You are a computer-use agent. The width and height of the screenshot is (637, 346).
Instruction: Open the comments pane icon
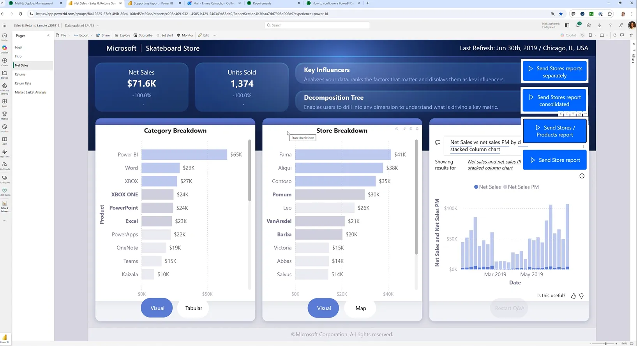click(622, 35)
